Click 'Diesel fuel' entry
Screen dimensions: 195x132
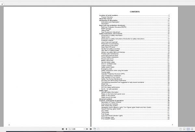pyautogui.click(x=105, y=84)
